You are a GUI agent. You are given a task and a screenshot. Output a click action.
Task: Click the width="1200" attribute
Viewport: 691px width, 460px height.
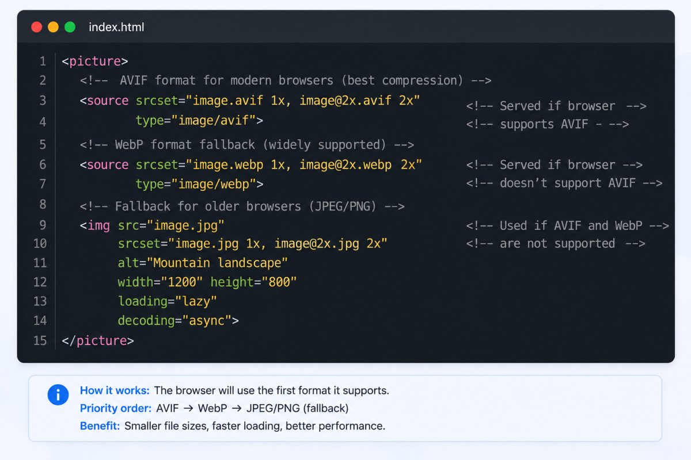tap(161, 282)
